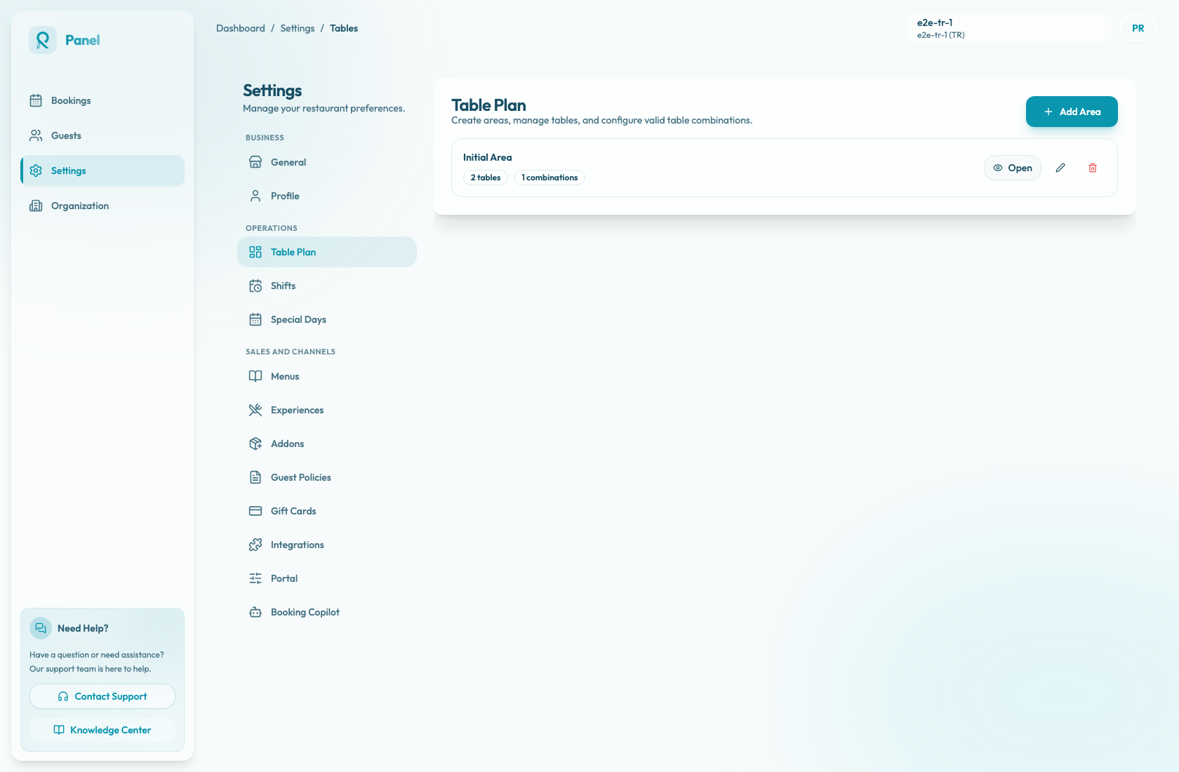Click the Integrations puzzle icon

pos(255,545)
